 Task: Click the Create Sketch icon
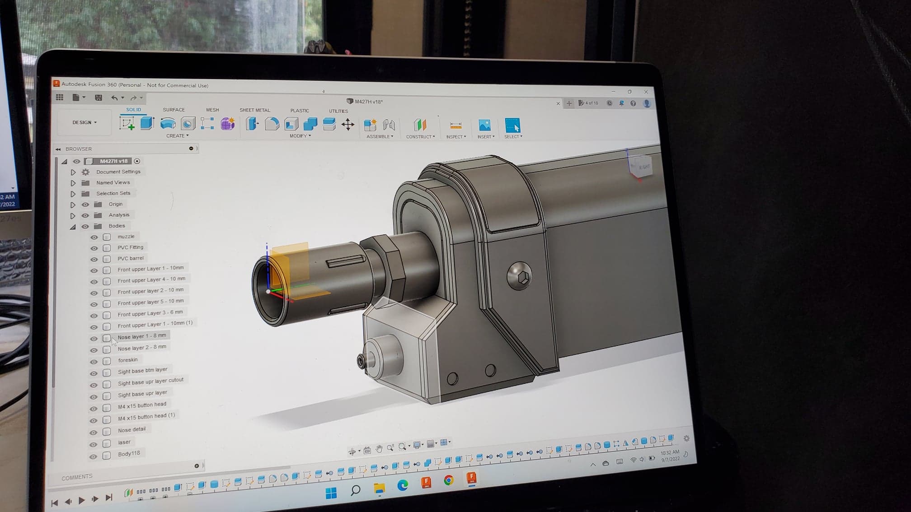[127, 123]
